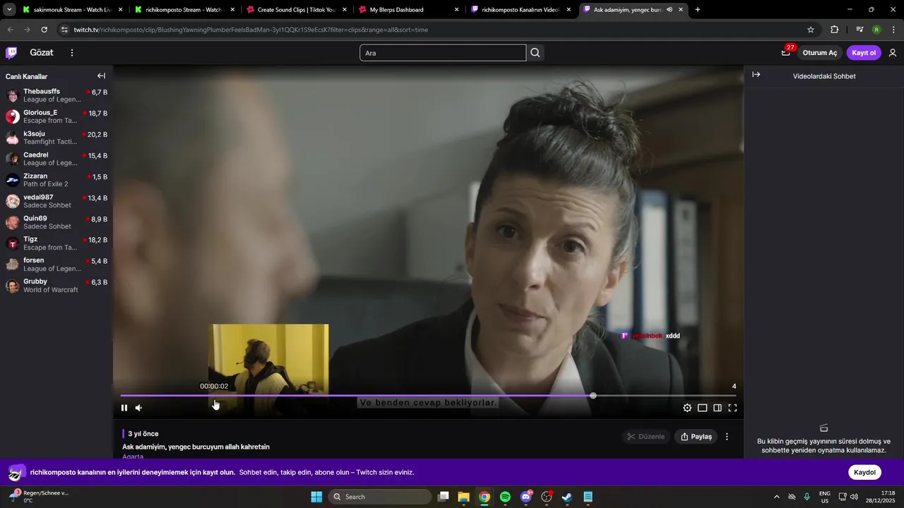904x508 pixels.
Task: Share the clip with Paylaş
Action: (696, 437)
